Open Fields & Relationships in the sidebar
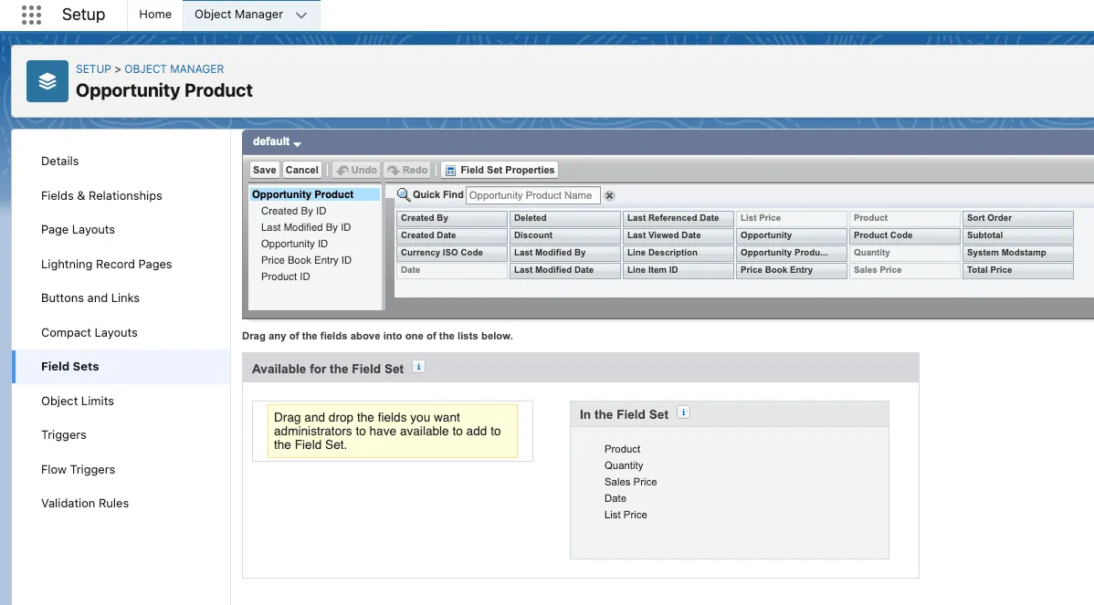Image resolution: width=1094 pixels, height=605 pixels. tap(101, 195)
